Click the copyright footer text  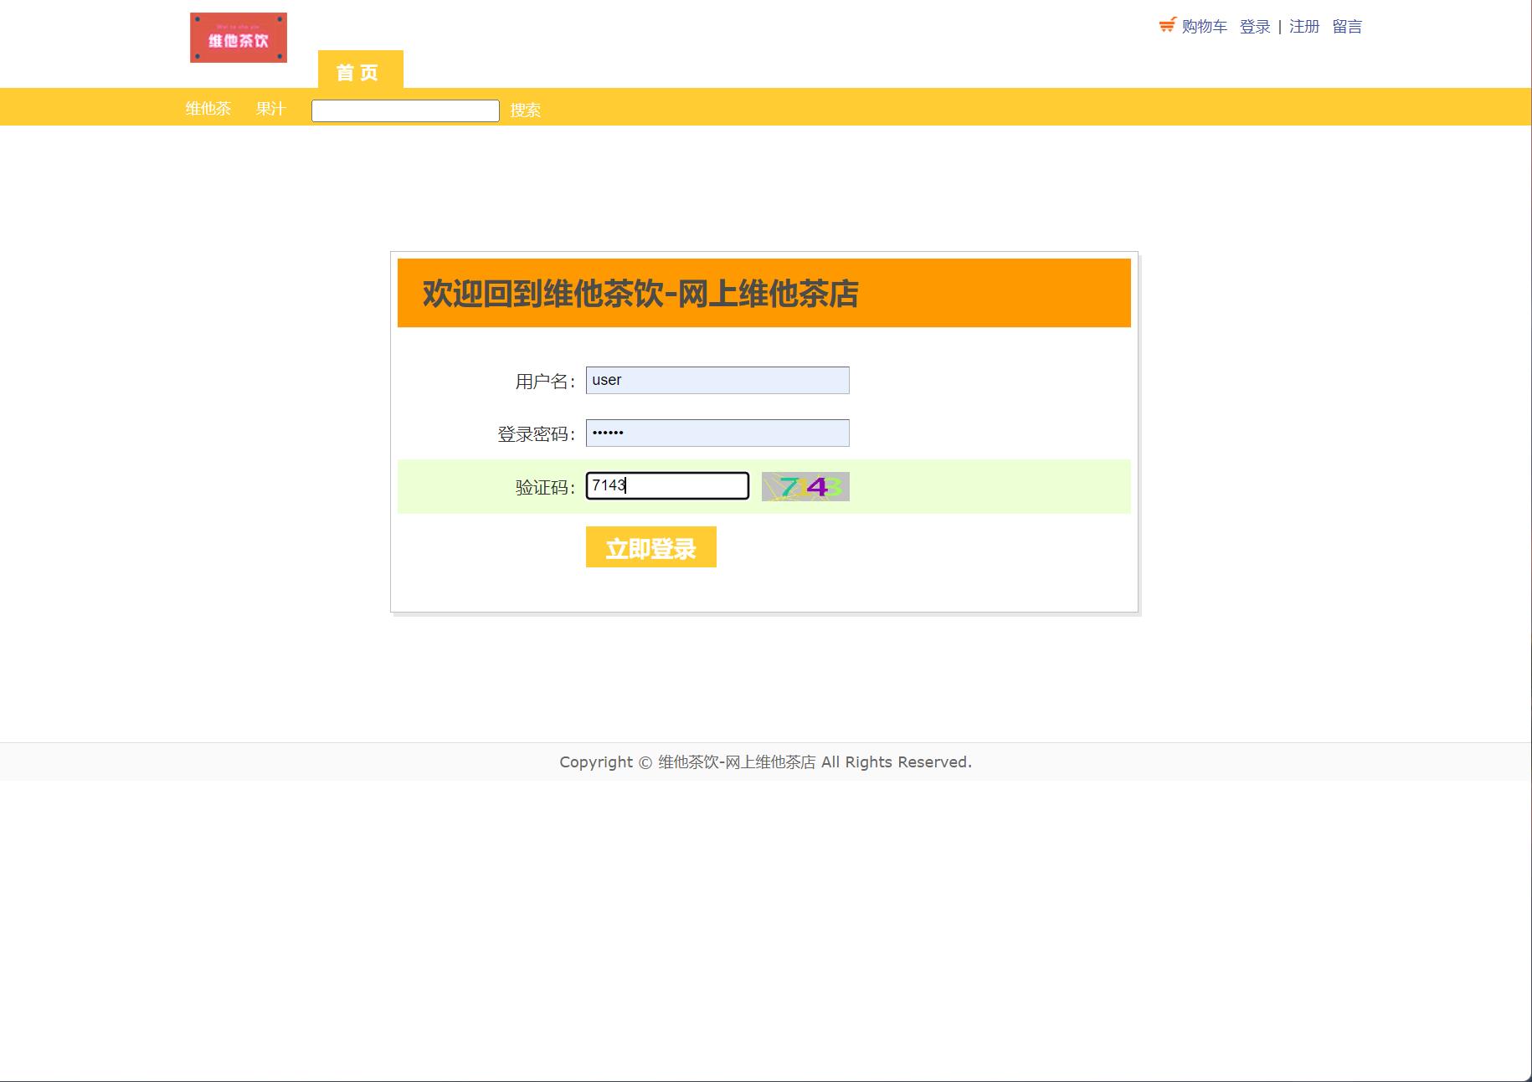click(x=765, y=762)
